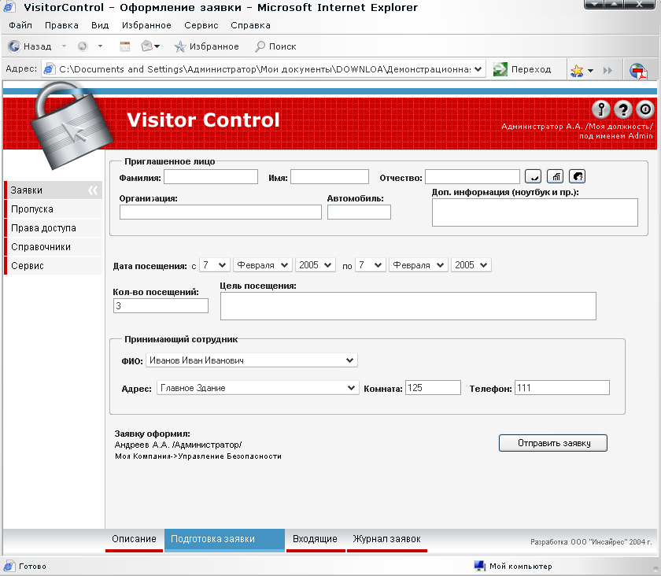Open the Файл menu
The height and width of the screenshot is (576, 661).
20,25
